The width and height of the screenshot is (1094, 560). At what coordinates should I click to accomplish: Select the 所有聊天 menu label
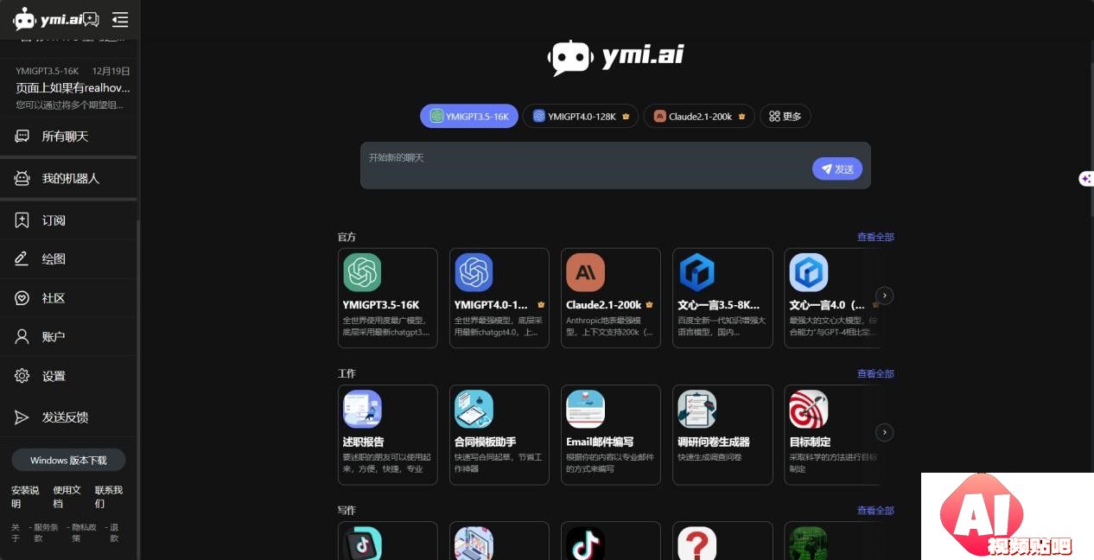(65, 137)
